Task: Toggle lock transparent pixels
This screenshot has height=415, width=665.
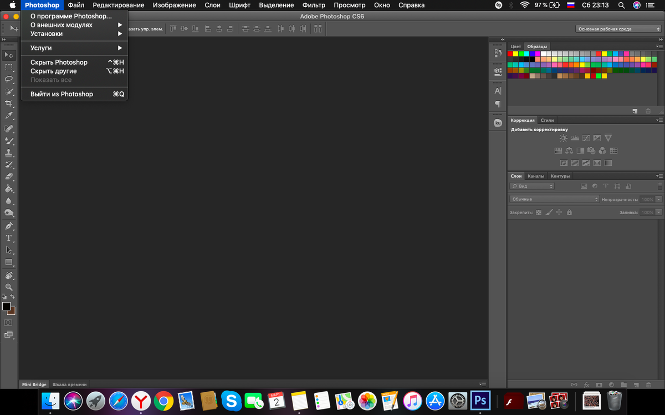Action: click(538, 212)
